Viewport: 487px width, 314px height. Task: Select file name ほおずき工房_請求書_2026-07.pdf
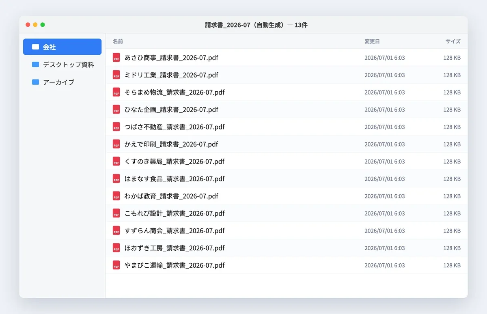[x=175, y=248]
